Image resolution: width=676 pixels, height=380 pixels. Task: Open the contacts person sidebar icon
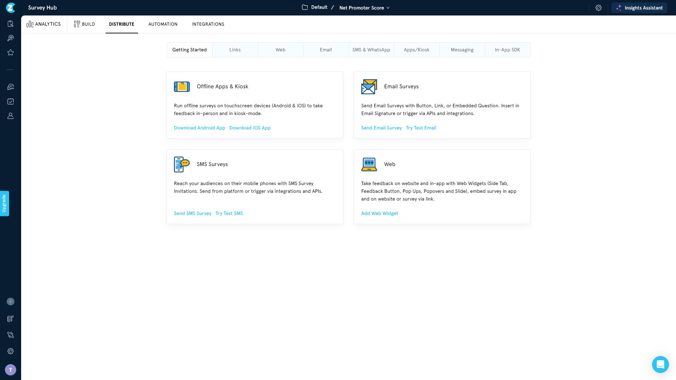click(x=11, y=116)
